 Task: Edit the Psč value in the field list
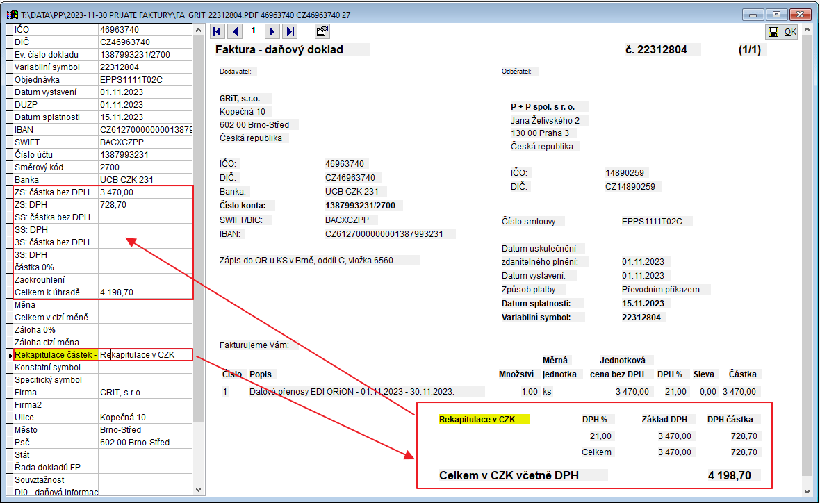click(145, 443)
